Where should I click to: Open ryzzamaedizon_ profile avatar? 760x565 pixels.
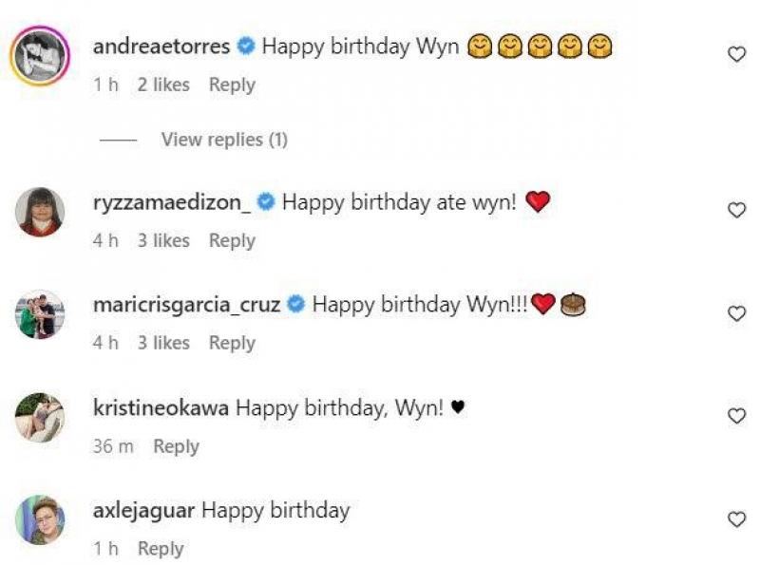tap(40, 212)
